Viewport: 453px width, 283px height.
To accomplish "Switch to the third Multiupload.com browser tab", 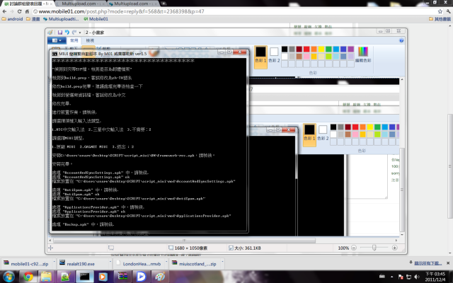I will (x=133, y=4).
